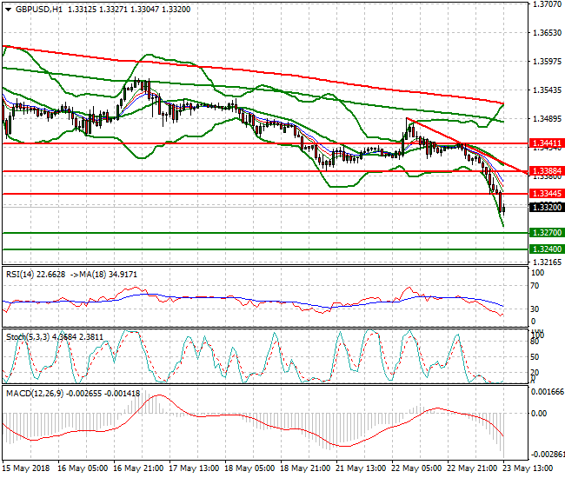Click the 1.32165 price scale value
This screenshot has width=565, height=478.
click(x=548, y=262)
